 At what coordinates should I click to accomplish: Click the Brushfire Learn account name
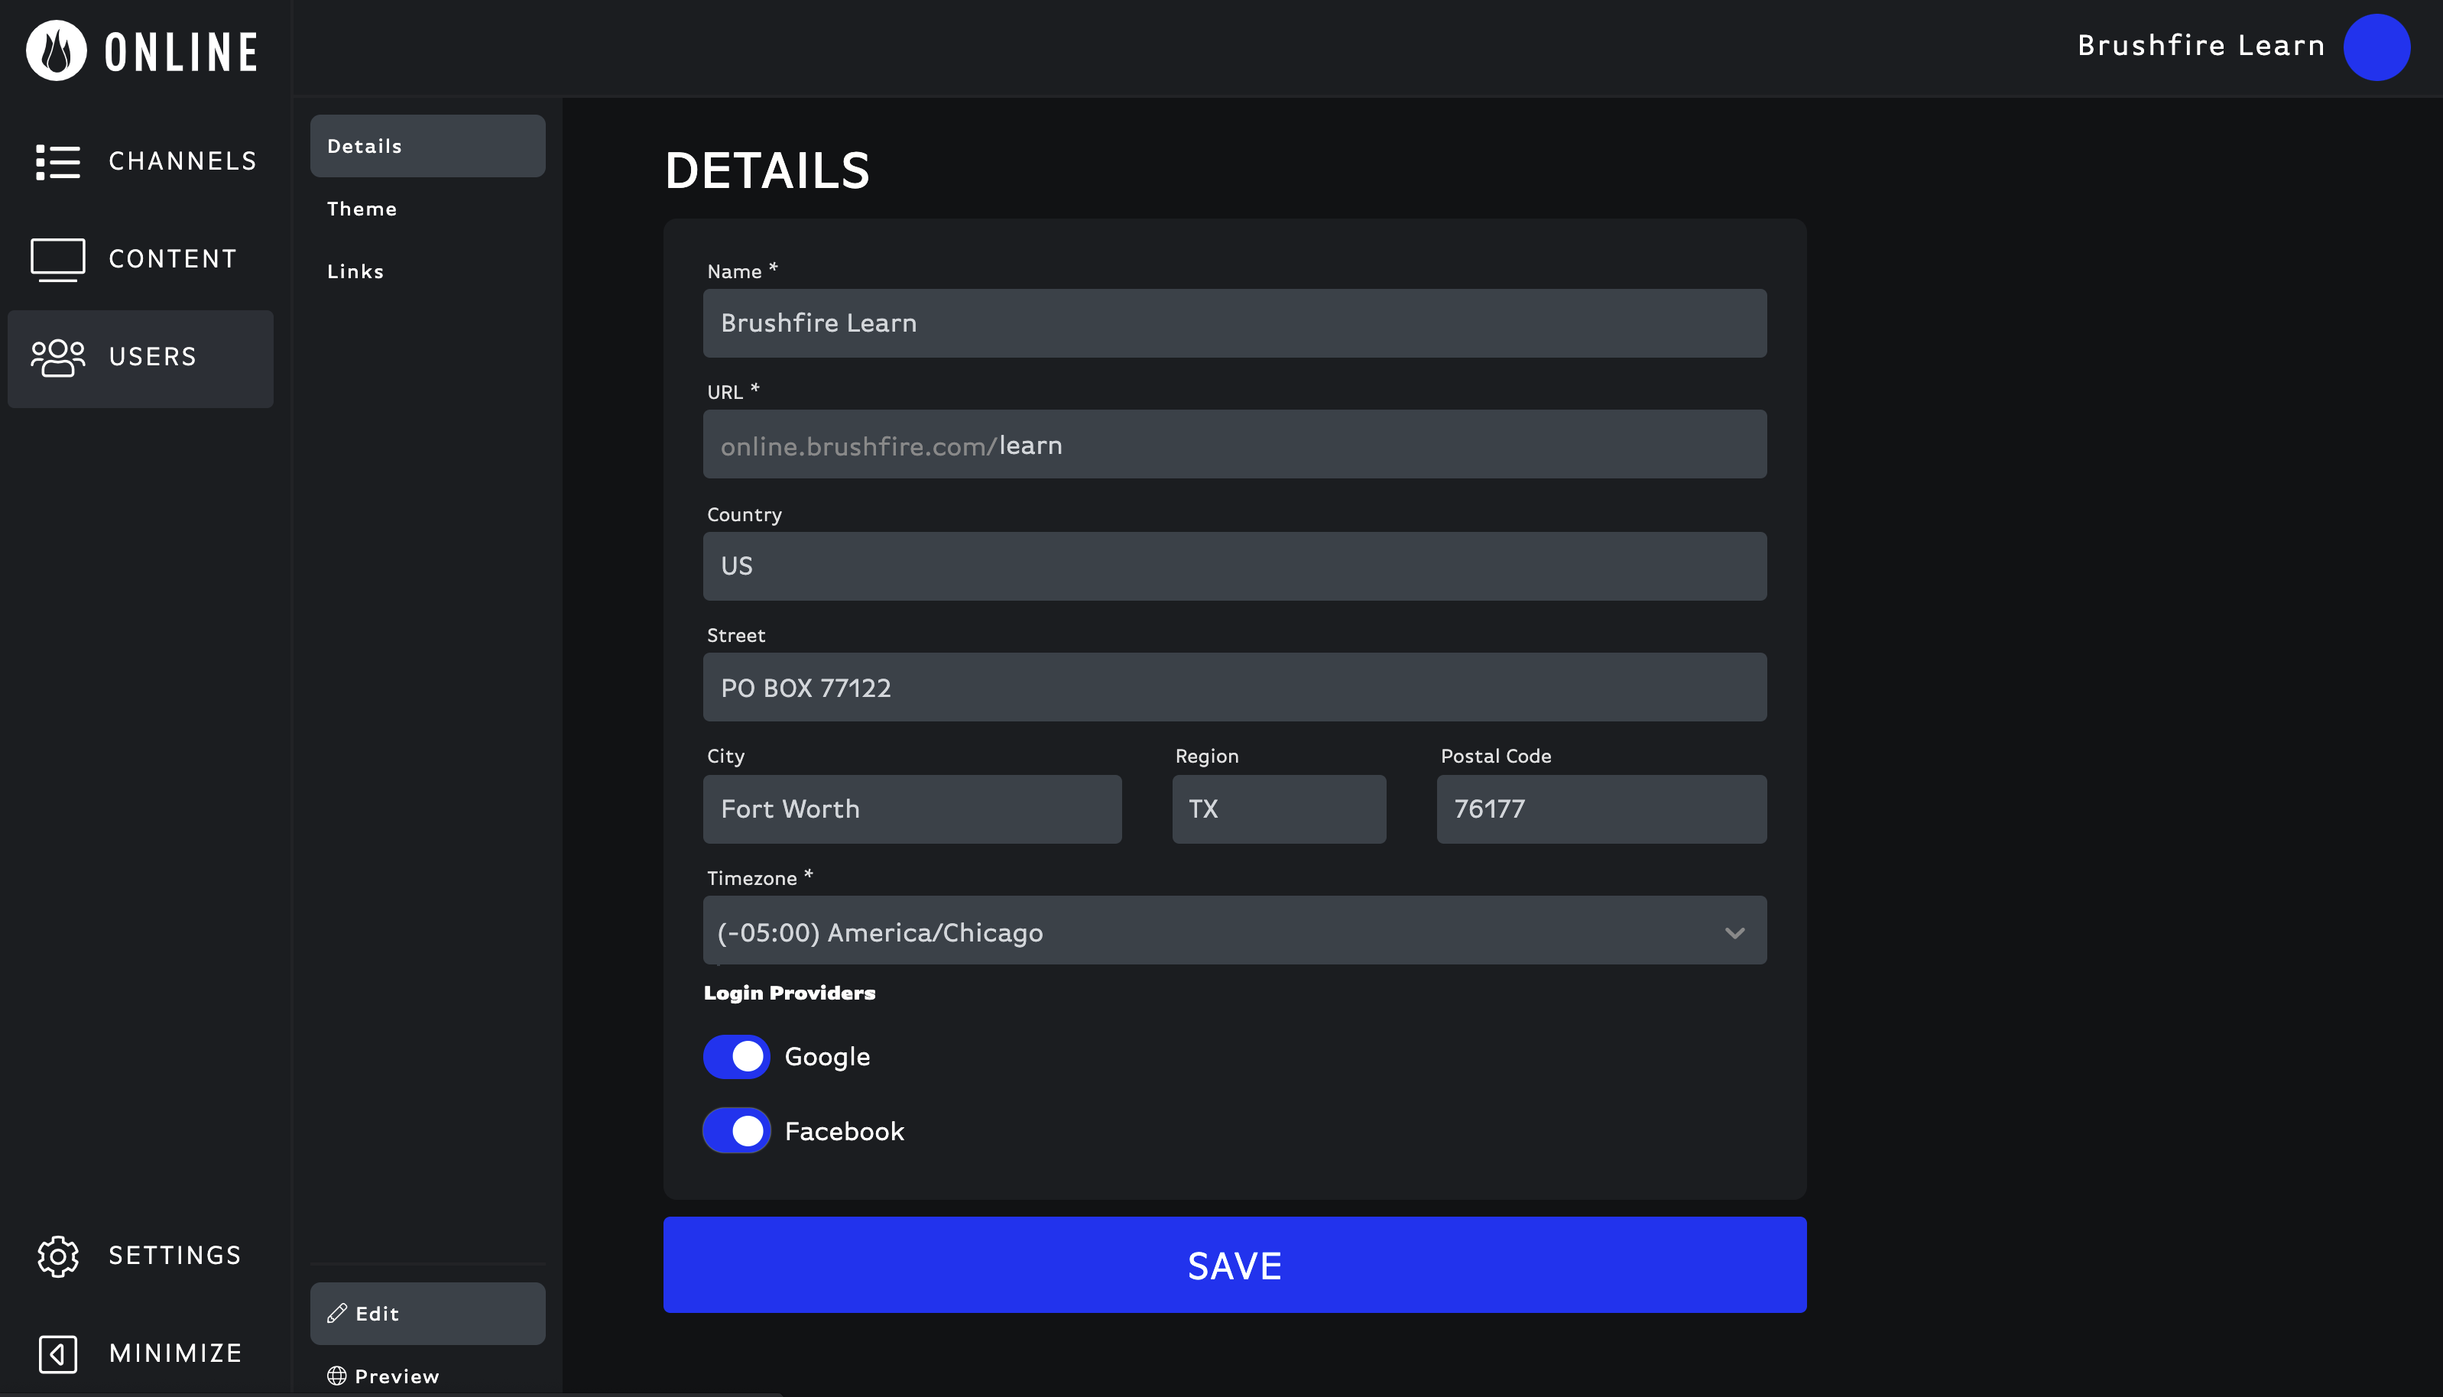click(2199, 45)
